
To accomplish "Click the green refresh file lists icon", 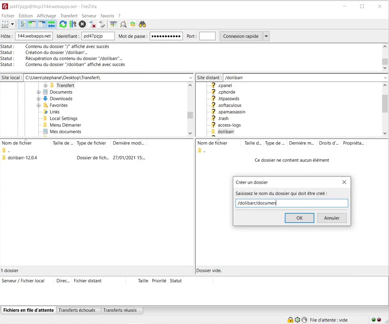I will click(63, 24).
